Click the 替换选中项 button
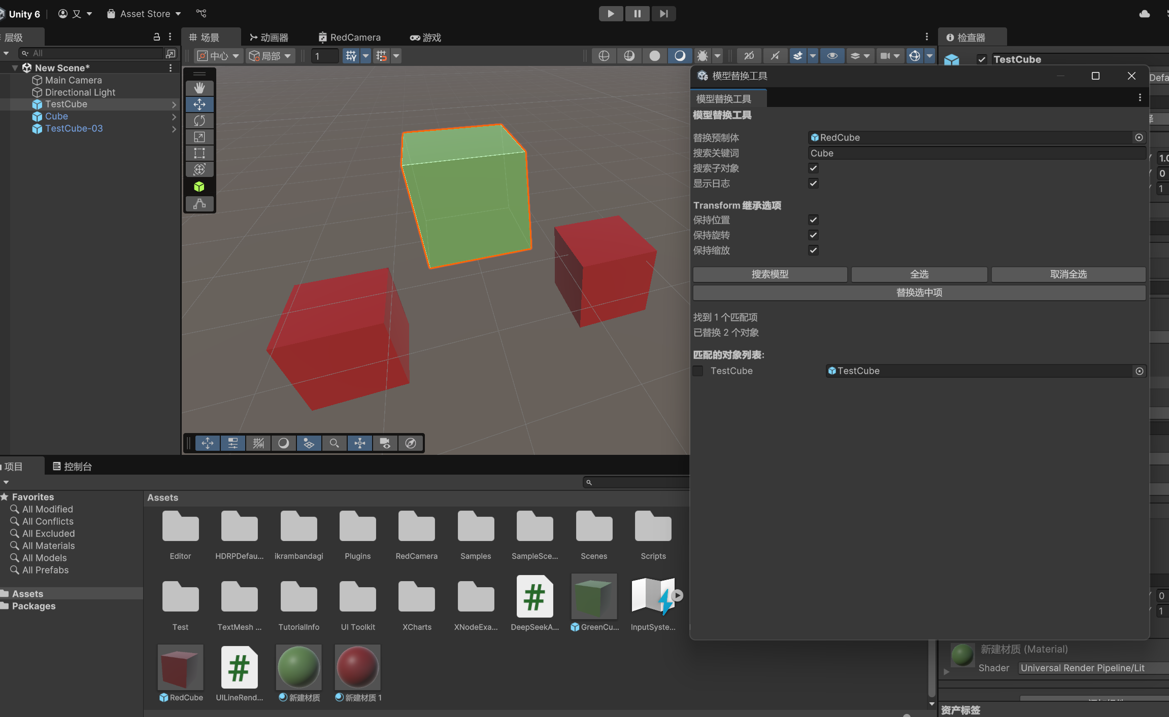 click(919, 293)
